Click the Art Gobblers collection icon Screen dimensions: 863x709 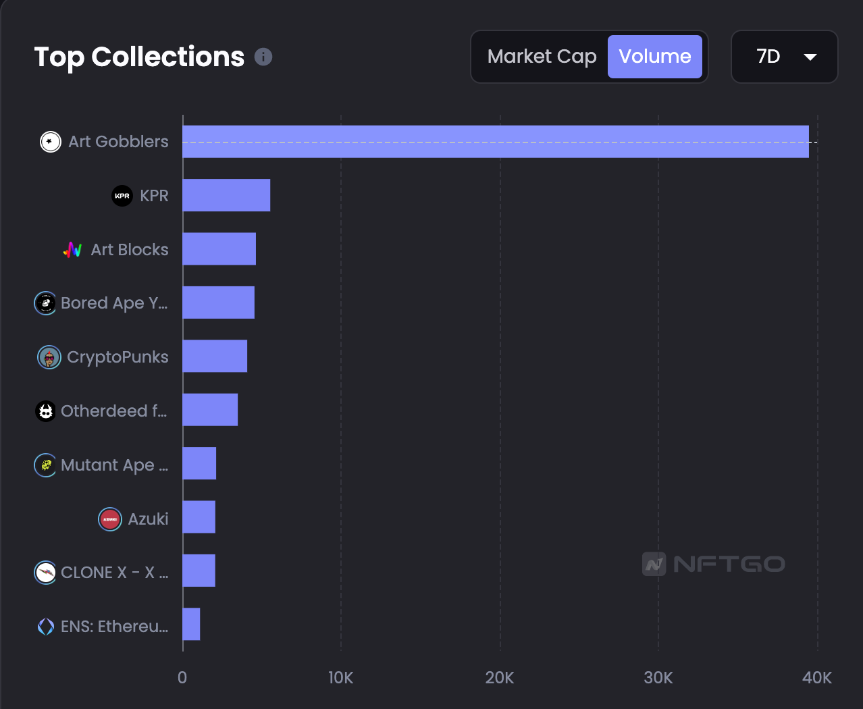pyautogui.click(x=51, y=142)
